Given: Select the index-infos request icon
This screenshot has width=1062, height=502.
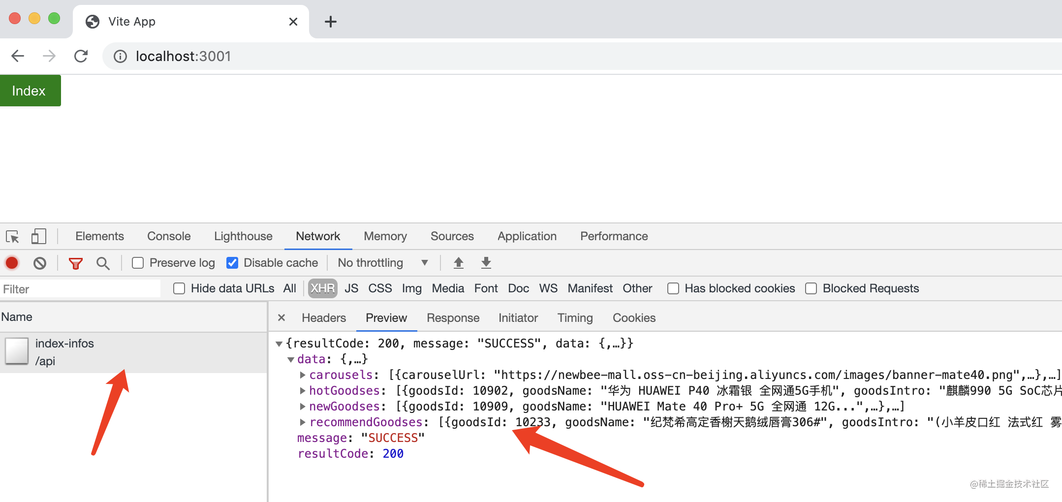Looking at the screenshot, I should pos(17,351).
